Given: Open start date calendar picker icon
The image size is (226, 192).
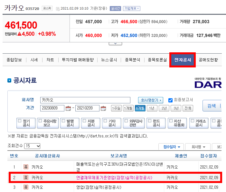Looking at the screenshot, I should click(x=68, y=108).
